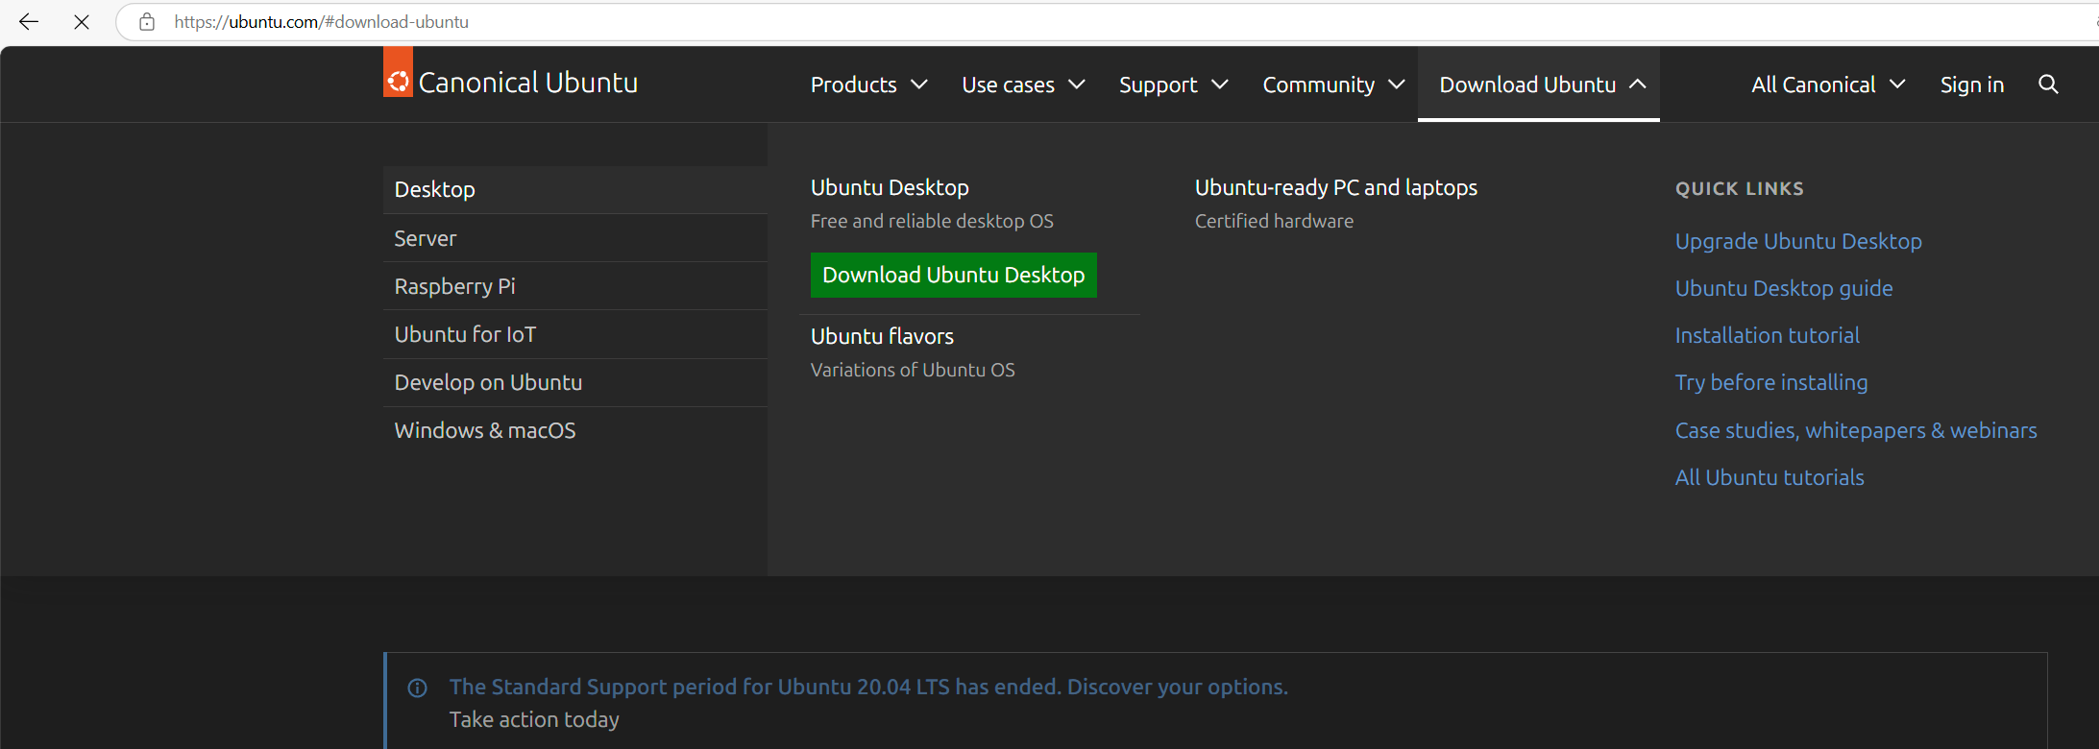This screenshot has width=2099, height=749.
Task: Select the Raspberry Pi side tab
Action: click(575, 286)
